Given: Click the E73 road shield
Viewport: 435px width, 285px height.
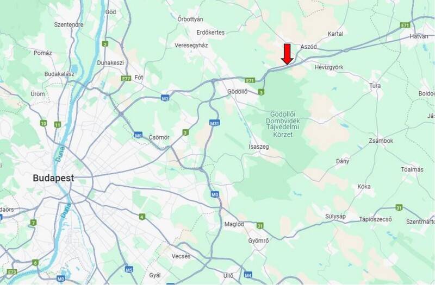Looking at the screenshot, I should click(12, 272).
